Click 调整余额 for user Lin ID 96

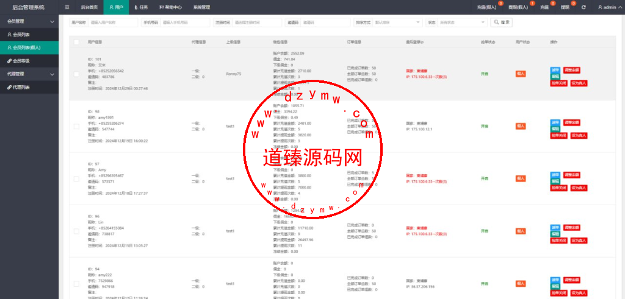click(571, 227)
